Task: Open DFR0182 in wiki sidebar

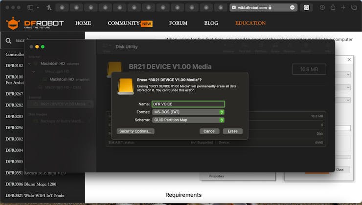Action: pos(14,65)
